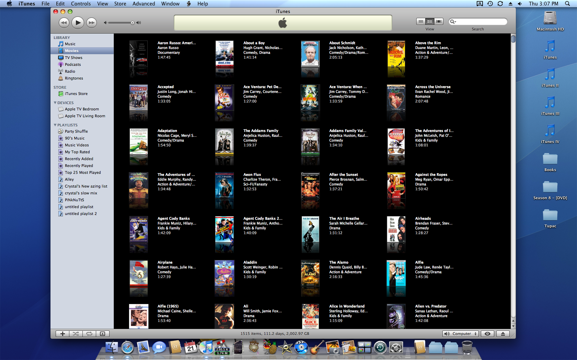Switch to Cover Flow view

tap(439, 21)
